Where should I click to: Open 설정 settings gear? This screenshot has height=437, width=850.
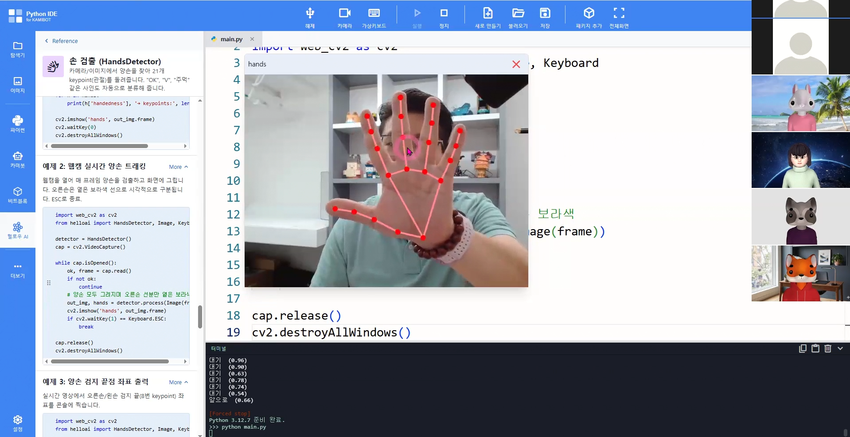coord(18,423)
